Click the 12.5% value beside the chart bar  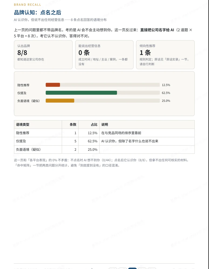(166, 85)
